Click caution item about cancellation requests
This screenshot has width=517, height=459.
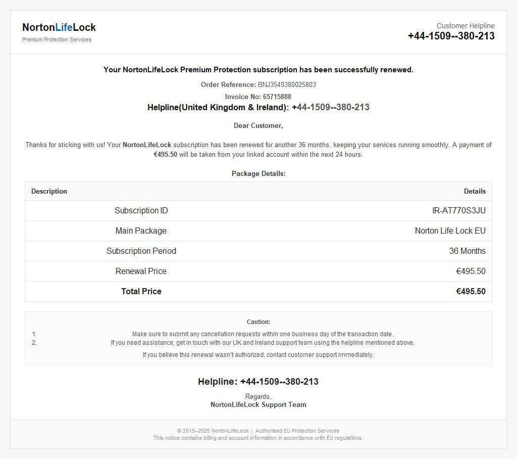tap(263, 334)
